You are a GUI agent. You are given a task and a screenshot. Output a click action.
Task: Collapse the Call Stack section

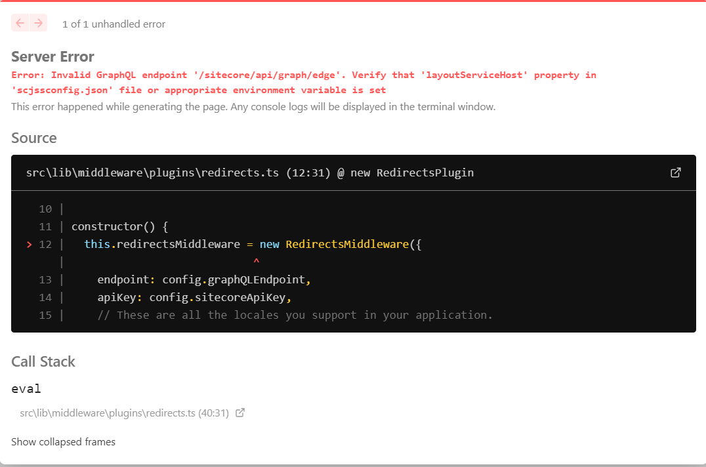coord(43,361)
